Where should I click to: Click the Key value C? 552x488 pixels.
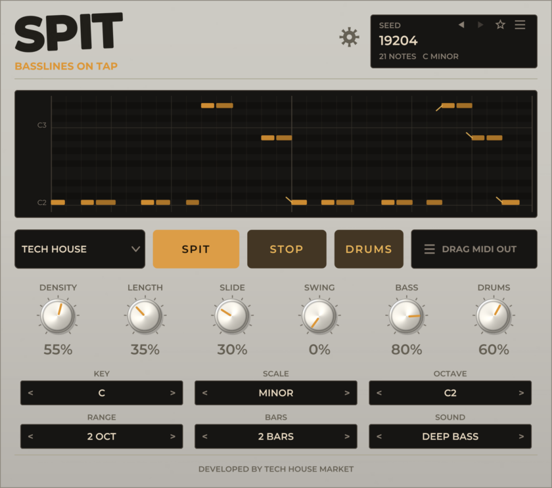coord(102,393)
